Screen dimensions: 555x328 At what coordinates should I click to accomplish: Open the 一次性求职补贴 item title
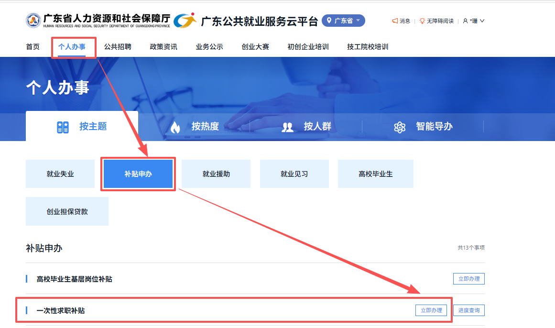(61, 311)
